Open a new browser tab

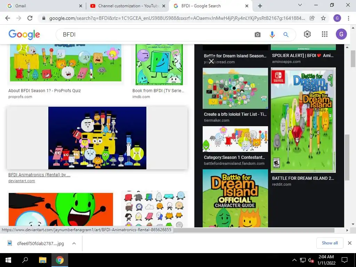(x=260, y=6)
